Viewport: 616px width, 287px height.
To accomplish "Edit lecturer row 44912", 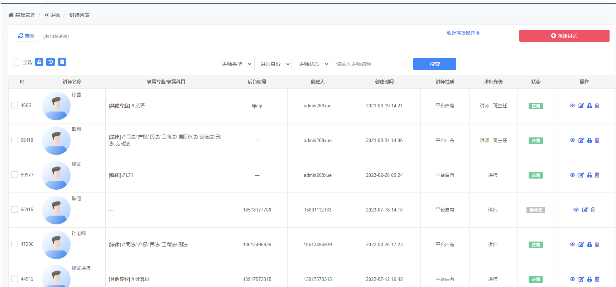I will (581, 279).
